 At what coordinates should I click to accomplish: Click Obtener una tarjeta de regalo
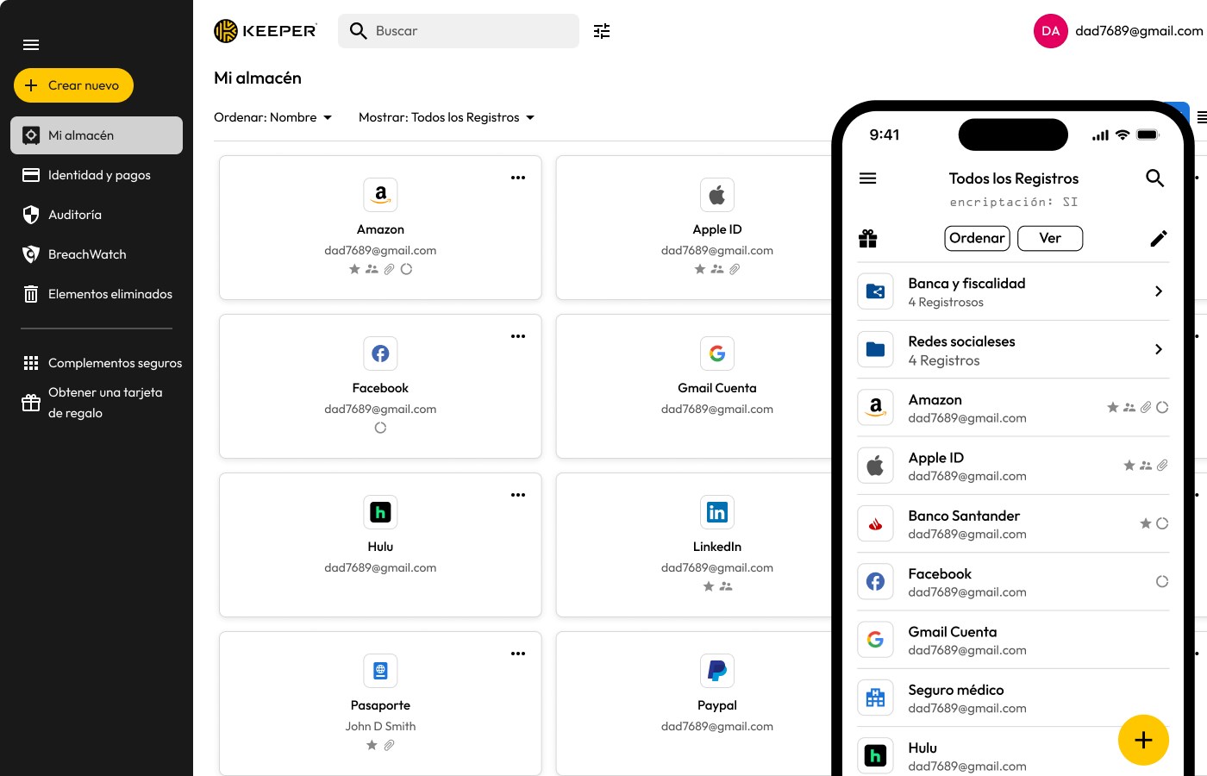point(97,403)
